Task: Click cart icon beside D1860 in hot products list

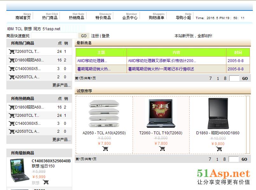Action: 11,60
